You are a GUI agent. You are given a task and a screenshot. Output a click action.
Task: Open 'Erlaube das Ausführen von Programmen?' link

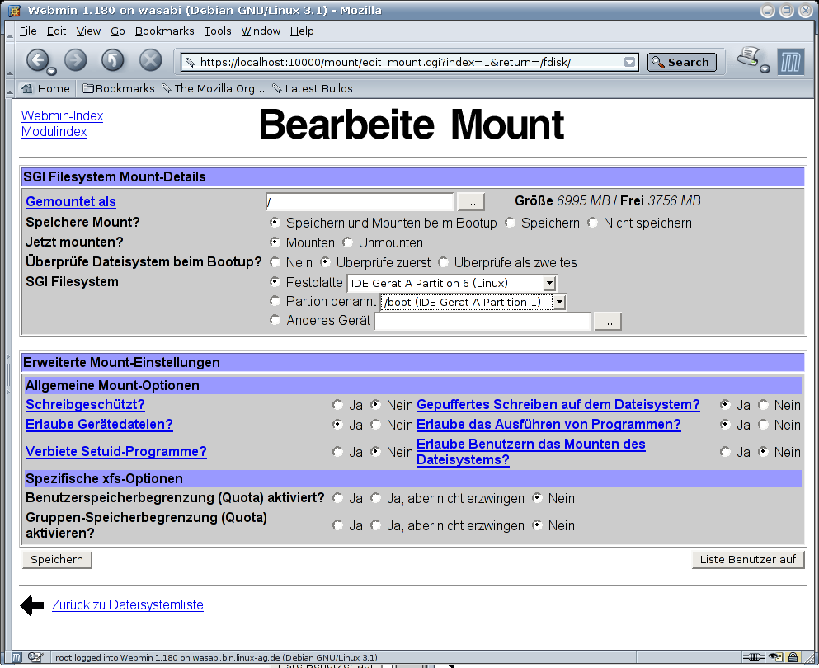[548, 425]
